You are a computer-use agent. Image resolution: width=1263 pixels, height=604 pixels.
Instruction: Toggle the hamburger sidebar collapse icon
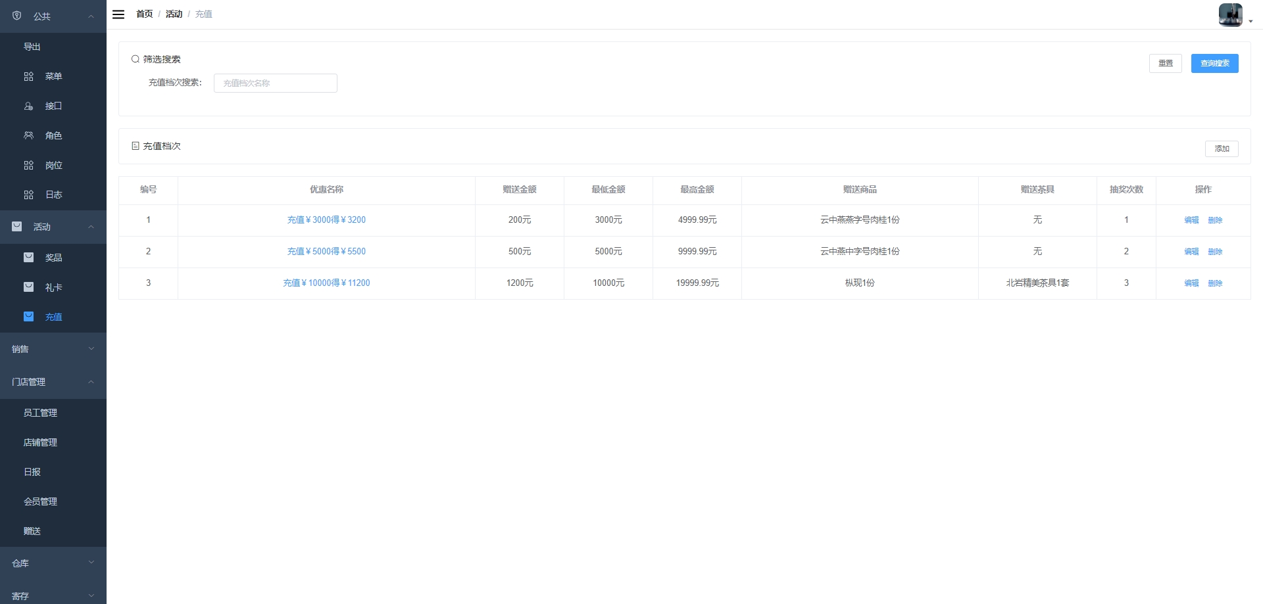click(118, 14)
